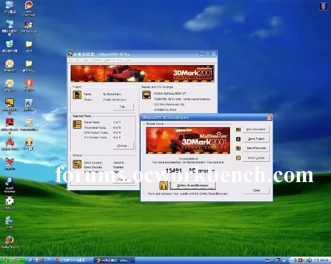Click the first Quick Launch icon in taskbar
331x264 pixels.
[31, 260]
